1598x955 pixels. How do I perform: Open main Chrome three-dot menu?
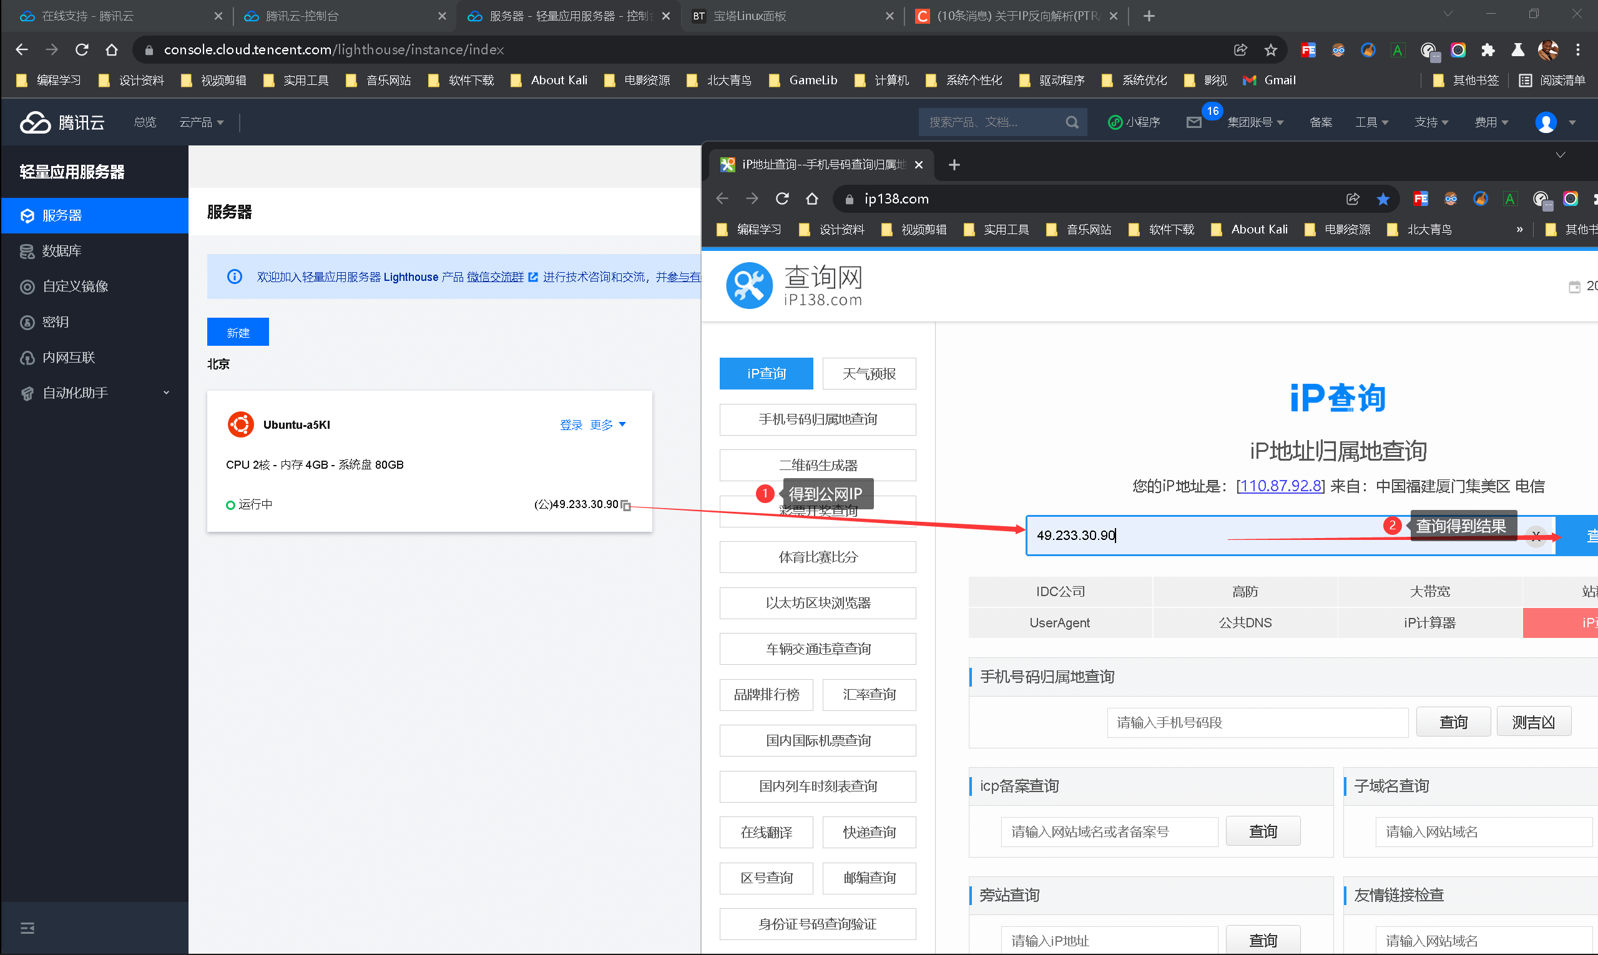point(1577,49)
